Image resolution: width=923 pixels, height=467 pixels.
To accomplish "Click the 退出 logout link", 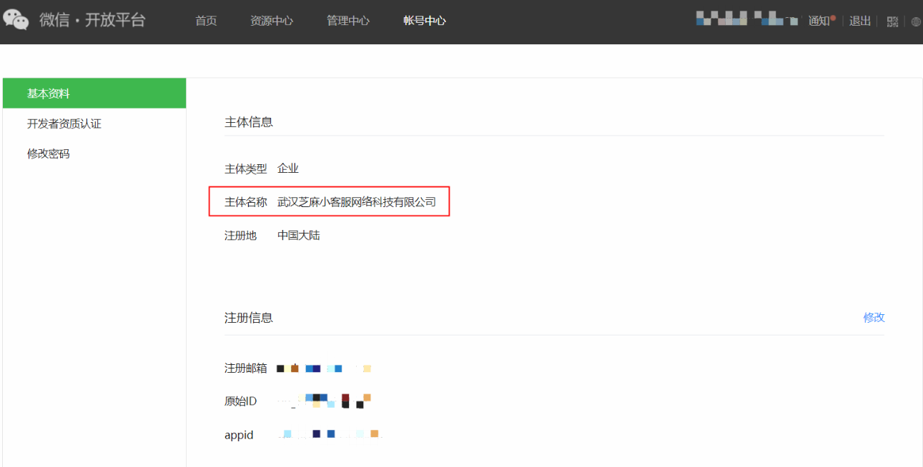I will (860, 21).
